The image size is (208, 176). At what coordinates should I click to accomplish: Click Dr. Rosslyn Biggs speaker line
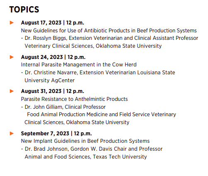(110, 38)
